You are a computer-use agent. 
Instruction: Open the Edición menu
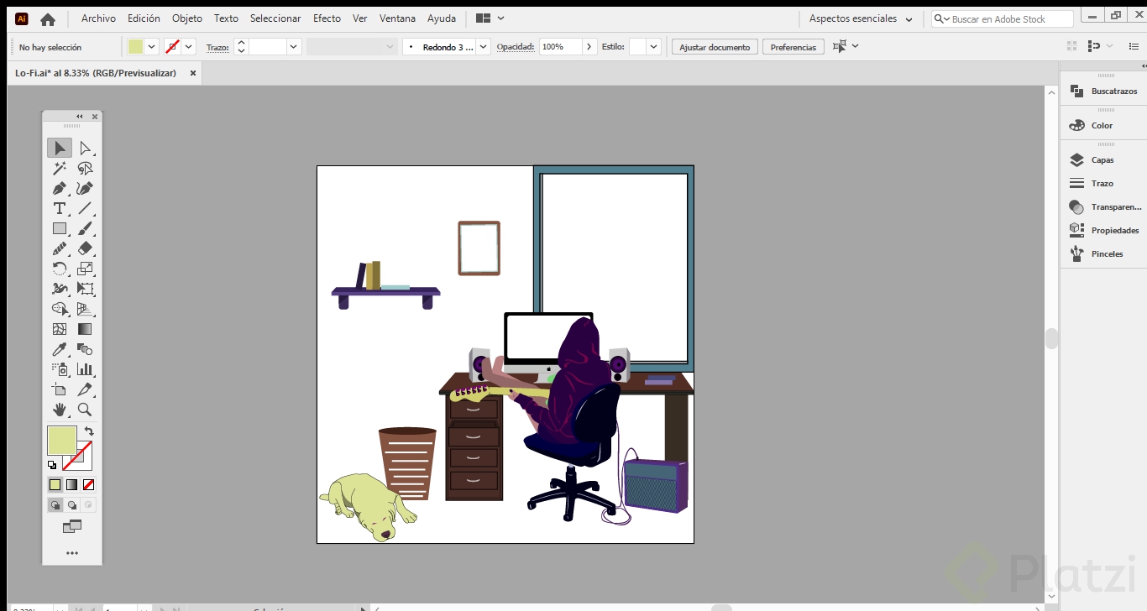pos(144,18)
